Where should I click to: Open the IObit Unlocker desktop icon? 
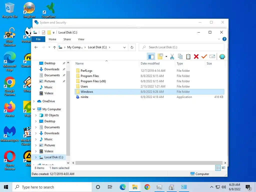[x=10, y=37]
